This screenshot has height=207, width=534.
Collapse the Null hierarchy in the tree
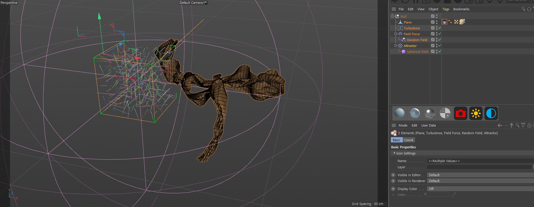(393, 16)
